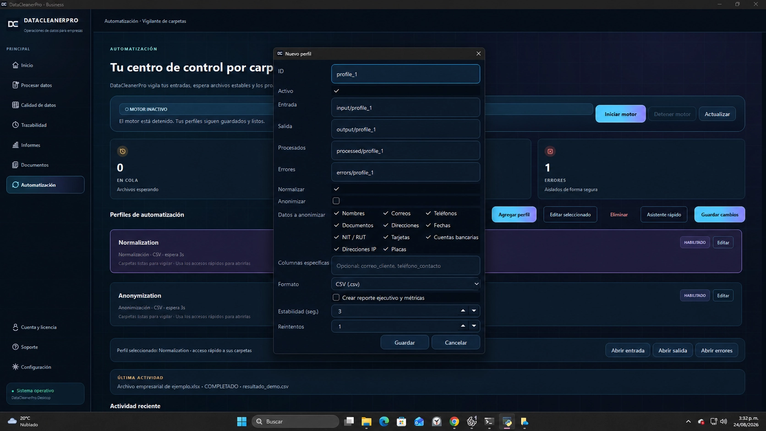Toggle the Normalizar checkbox

point(336,189)
